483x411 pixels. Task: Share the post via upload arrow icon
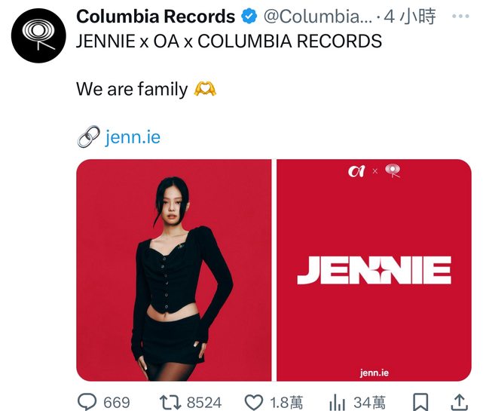(x=460, y=402)
